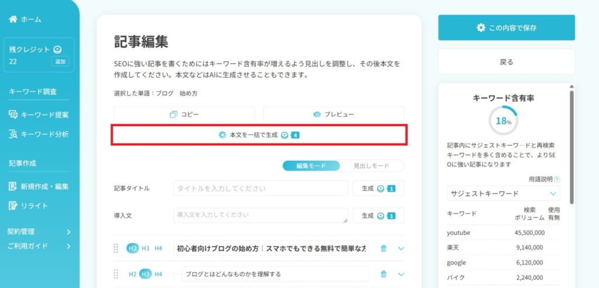Generate the intro text with 生成
Viewport: 599px width, 288px height.
click(x=378, y=216)
